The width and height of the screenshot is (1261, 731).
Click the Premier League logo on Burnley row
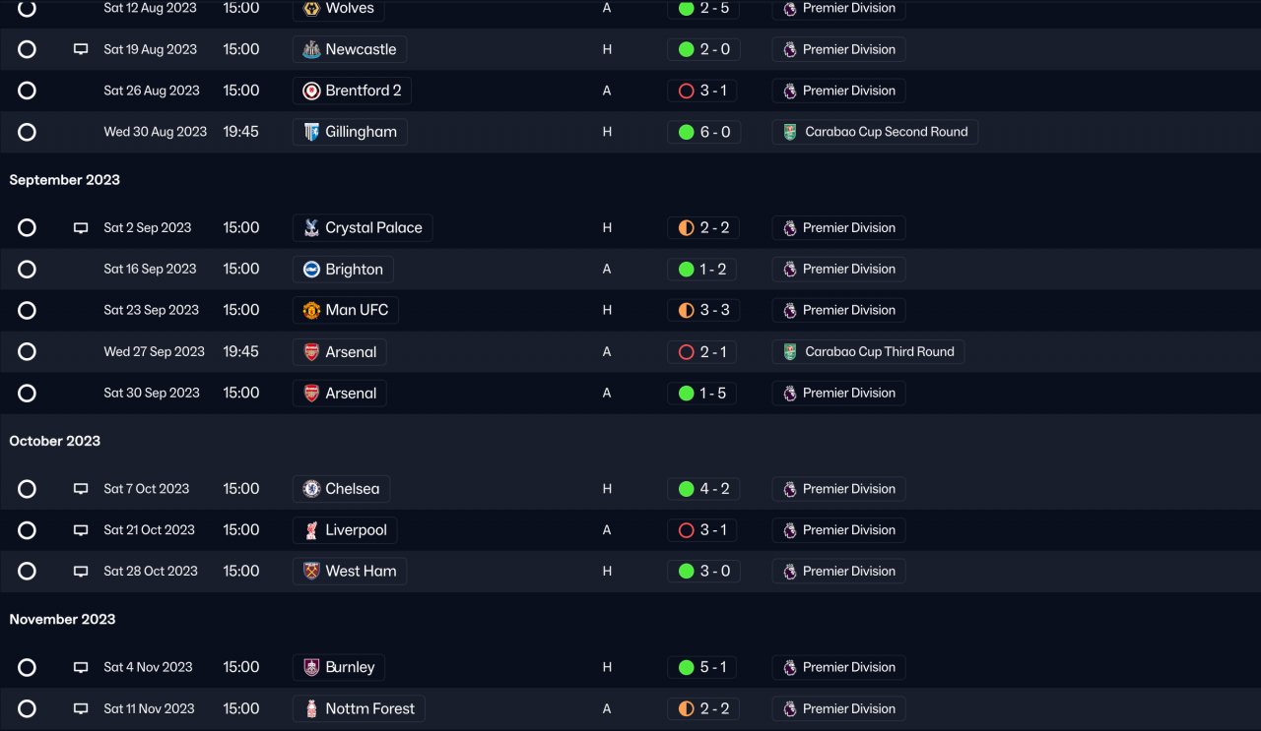790,667
